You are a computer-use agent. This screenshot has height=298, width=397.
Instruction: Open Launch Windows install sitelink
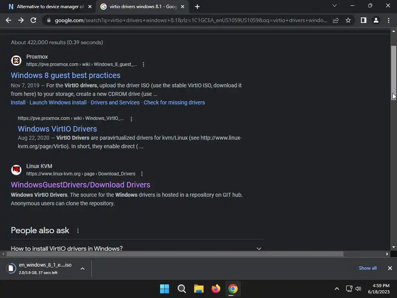coord(58,102)
